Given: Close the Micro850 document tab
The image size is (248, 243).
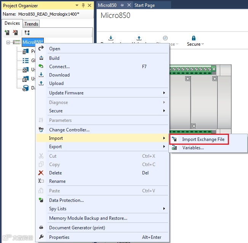Looking at the screenshot, I should click(129, 5).
